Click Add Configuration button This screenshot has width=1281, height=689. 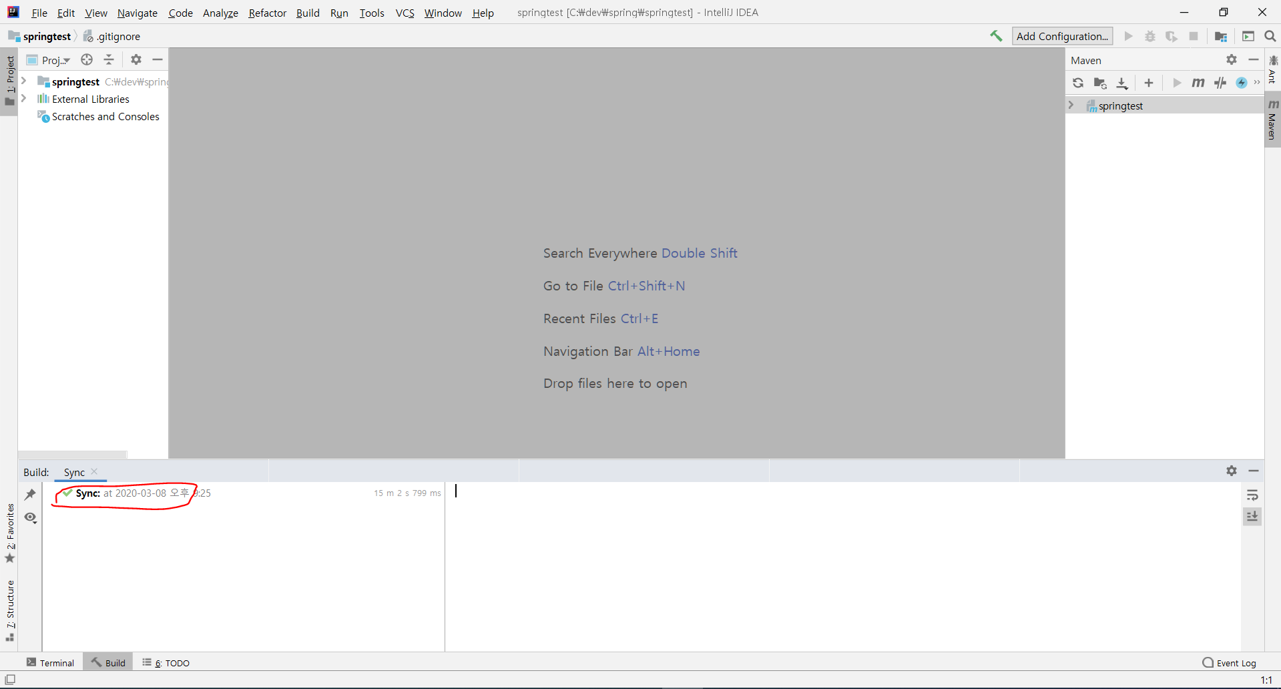(x=1062, y=36)
